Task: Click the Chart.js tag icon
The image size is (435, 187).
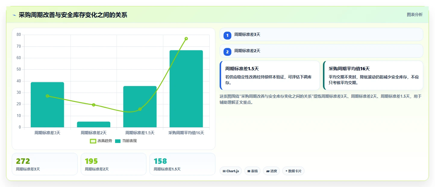Action: tap(224, 171)
